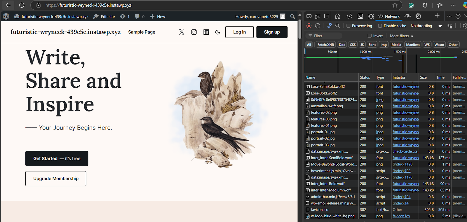Open DevTools Performance gauge tab
467x222 pixels.
(x=407, y=16)
